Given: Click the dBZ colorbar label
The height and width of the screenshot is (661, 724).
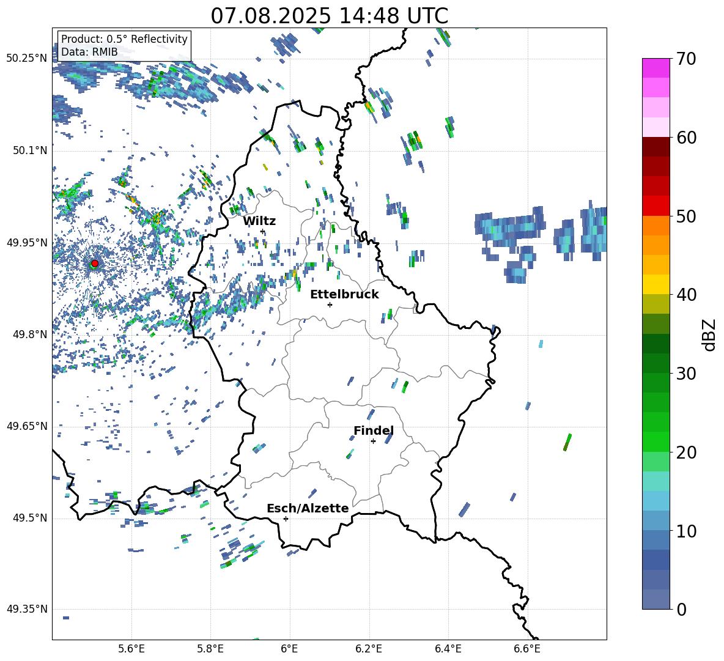Looking at the screenshot, I should click(x=710, y=334).
